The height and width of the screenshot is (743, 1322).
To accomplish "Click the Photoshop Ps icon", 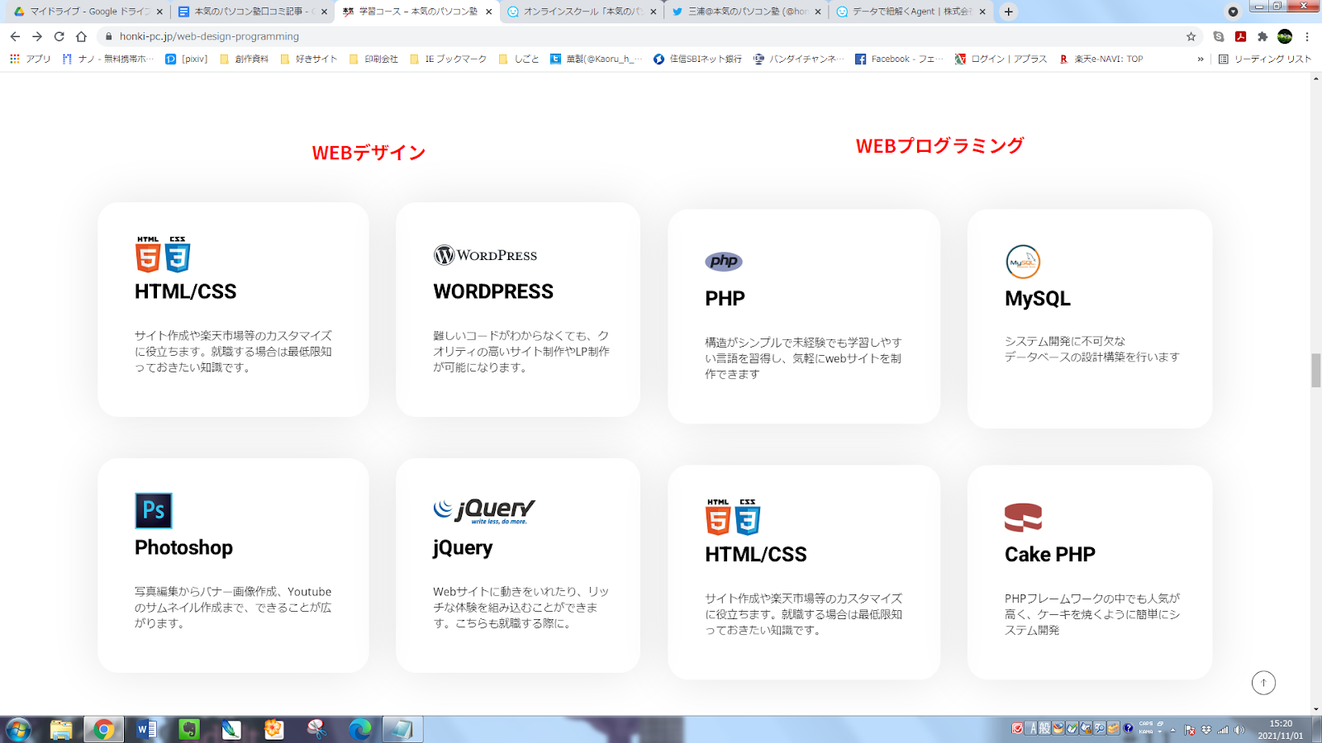I will pyautogui.click(x=154, y=510).
